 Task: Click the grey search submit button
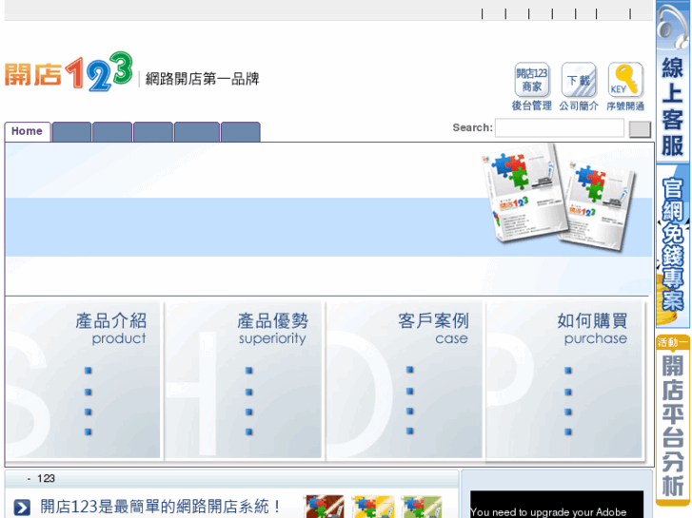click(640, 129)
